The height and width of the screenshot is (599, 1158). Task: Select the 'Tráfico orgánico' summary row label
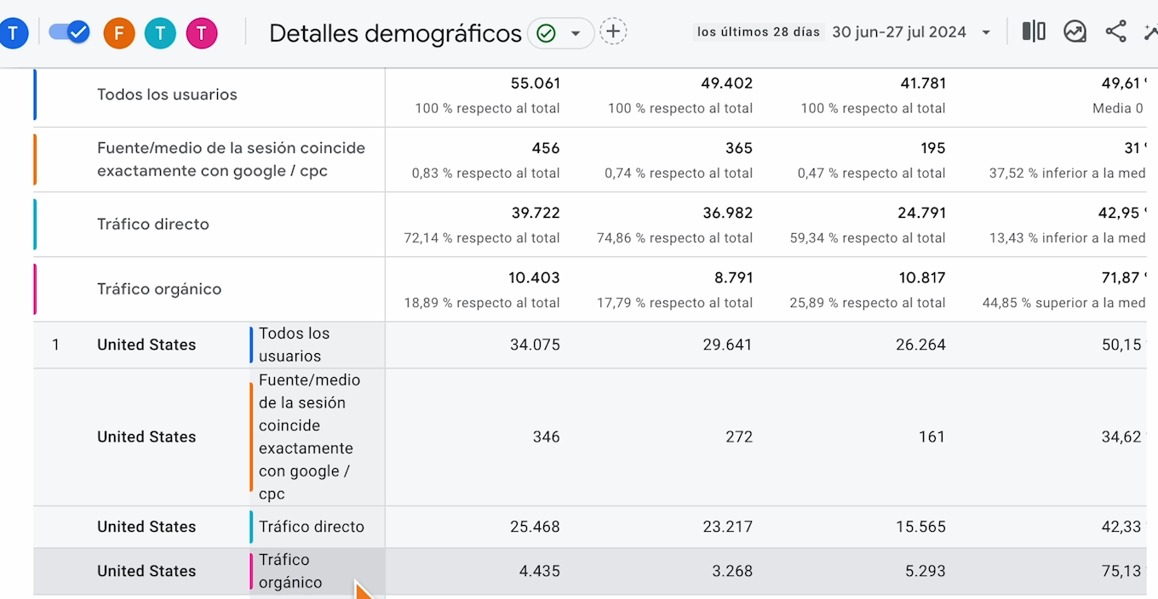click(159, 288)
